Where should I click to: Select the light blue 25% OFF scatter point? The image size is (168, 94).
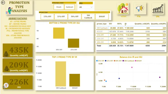point(106,81)
